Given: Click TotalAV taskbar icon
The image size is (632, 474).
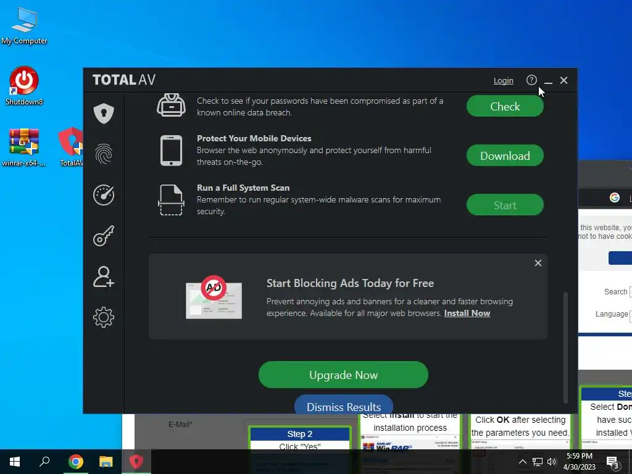Looking at the screenshot, I should [x=136, y=462].
